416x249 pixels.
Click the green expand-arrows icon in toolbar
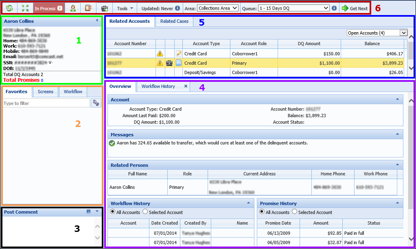tap(25, 8)
